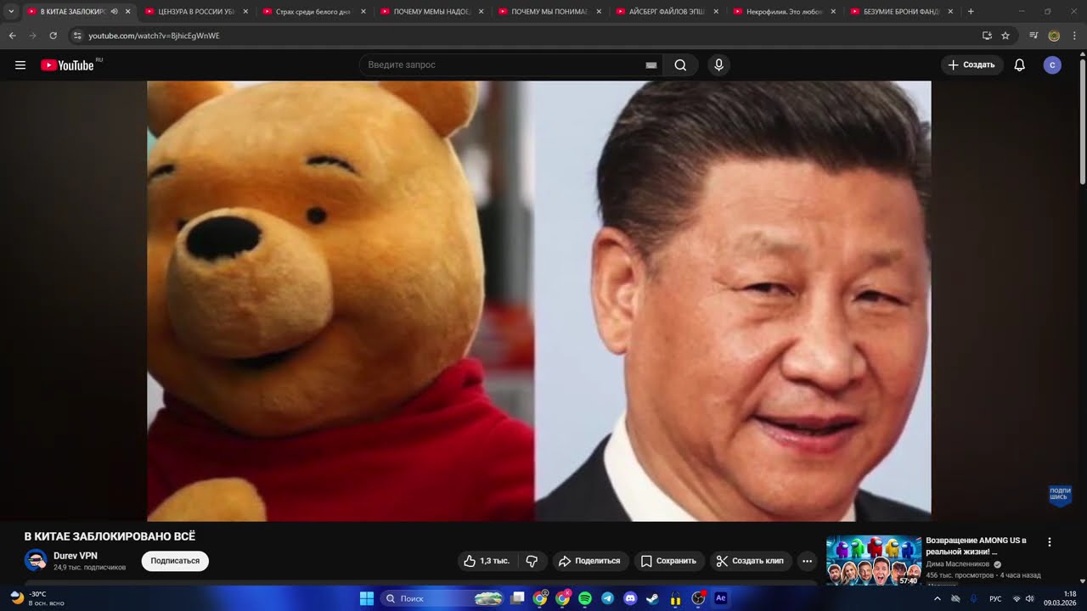Click the 'Создать' create button

[x=972, y=65]
